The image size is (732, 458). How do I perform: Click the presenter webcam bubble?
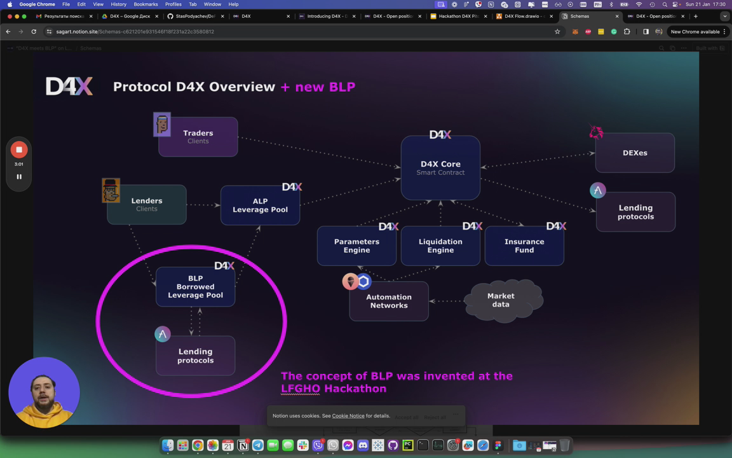tap(44, 392)
